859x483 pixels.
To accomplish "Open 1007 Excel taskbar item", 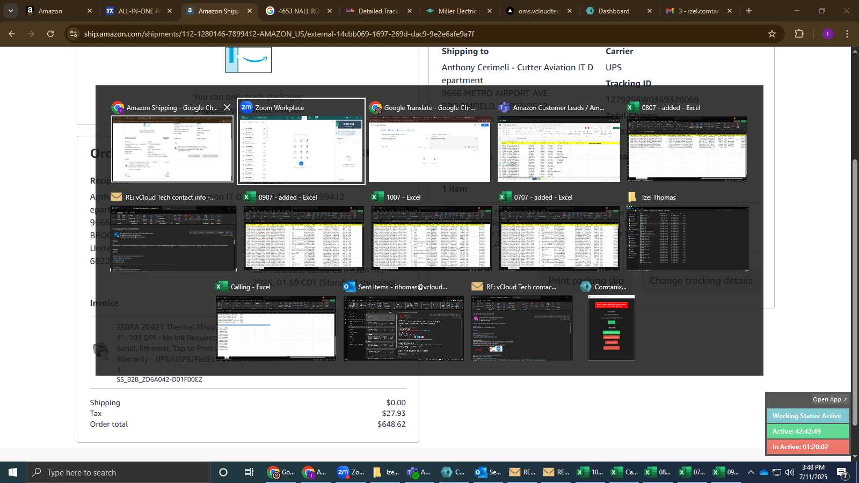I will [591, 472].
